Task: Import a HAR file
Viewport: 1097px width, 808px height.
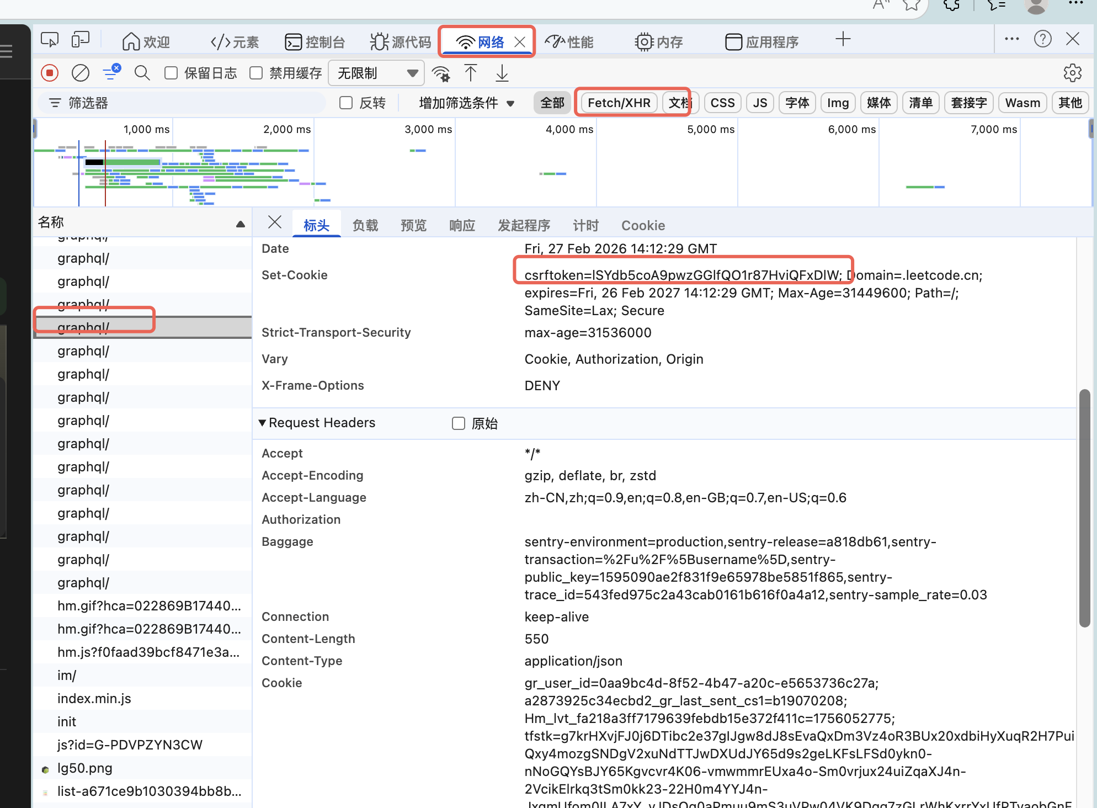Action: click(x=470, y=72)
